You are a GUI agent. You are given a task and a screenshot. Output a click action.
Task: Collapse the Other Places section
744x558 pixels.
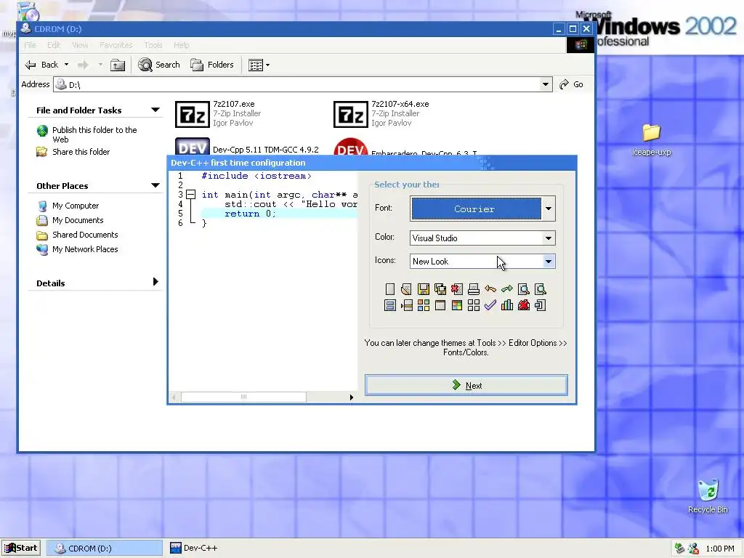click(155, 185)
